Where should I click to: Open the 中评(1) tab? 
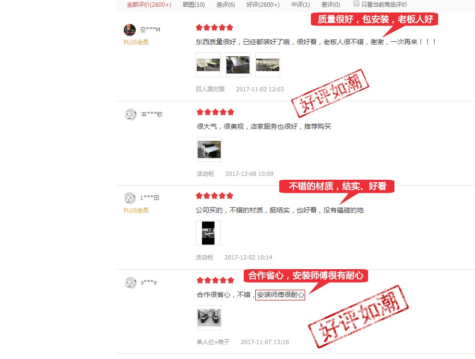click(x=300, y=4)
